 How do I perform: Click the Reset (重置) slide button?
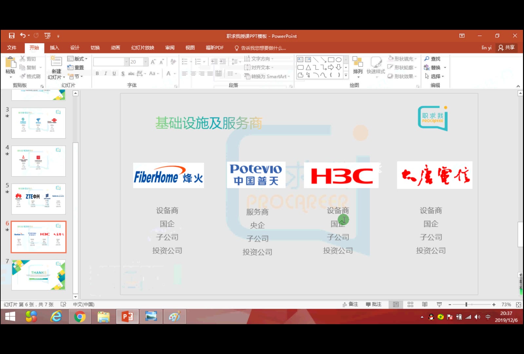coord(76,68)
